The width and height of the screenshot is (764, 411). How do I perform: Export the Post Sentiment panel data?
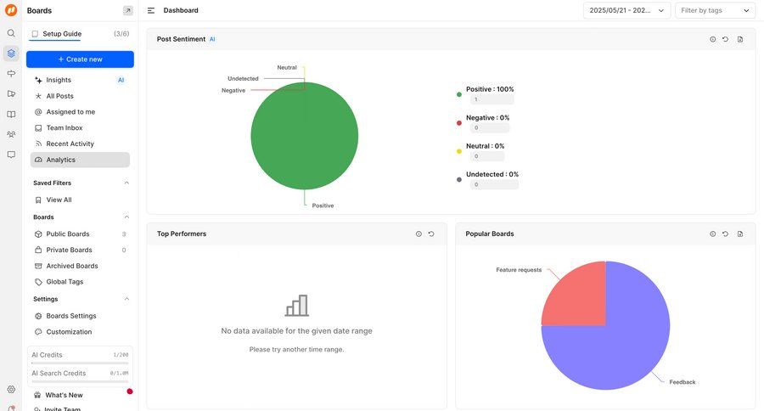[740, 39]
